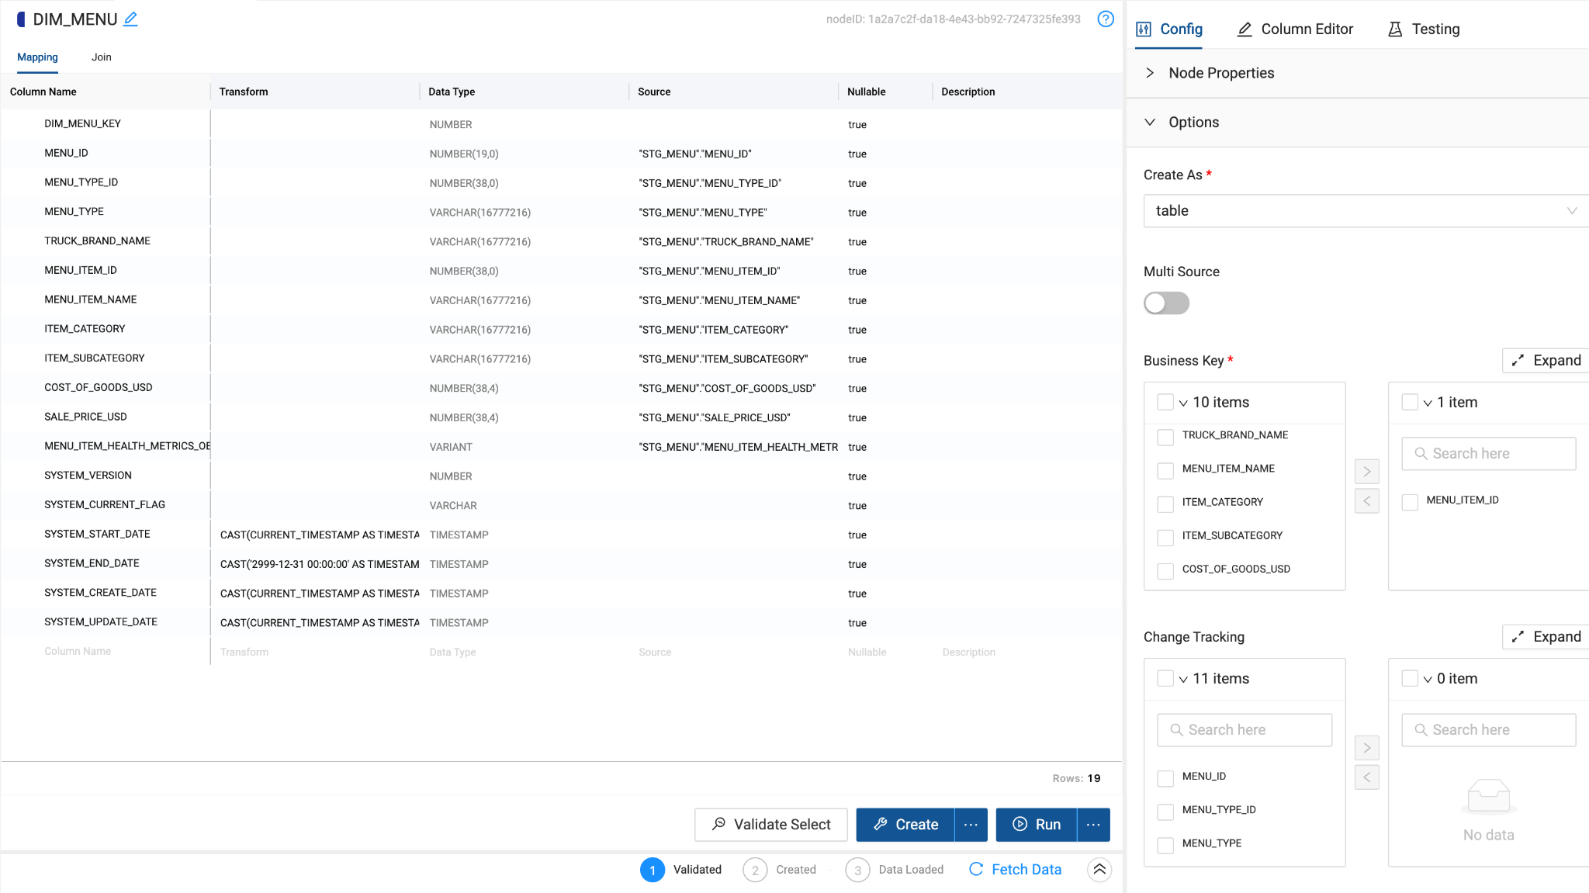Select all in the 0 item list checkbox
The width and height of the screenshot is (1589, 893).
click(x=1410, y=678)
